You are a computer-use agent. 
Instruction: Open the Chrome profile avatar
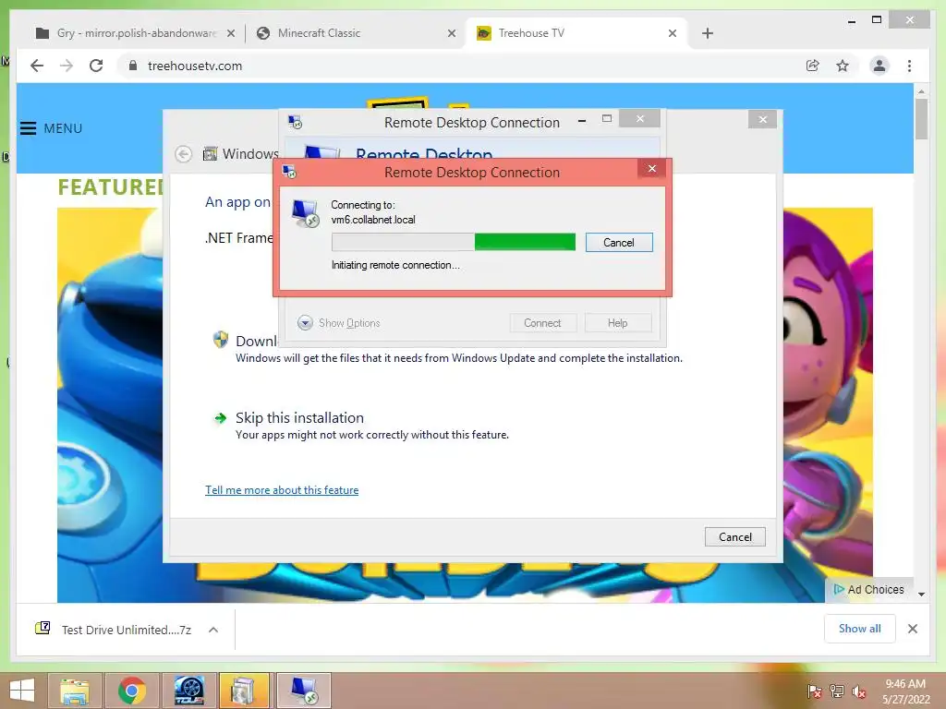pyautogui.click(x=879, y=66)
